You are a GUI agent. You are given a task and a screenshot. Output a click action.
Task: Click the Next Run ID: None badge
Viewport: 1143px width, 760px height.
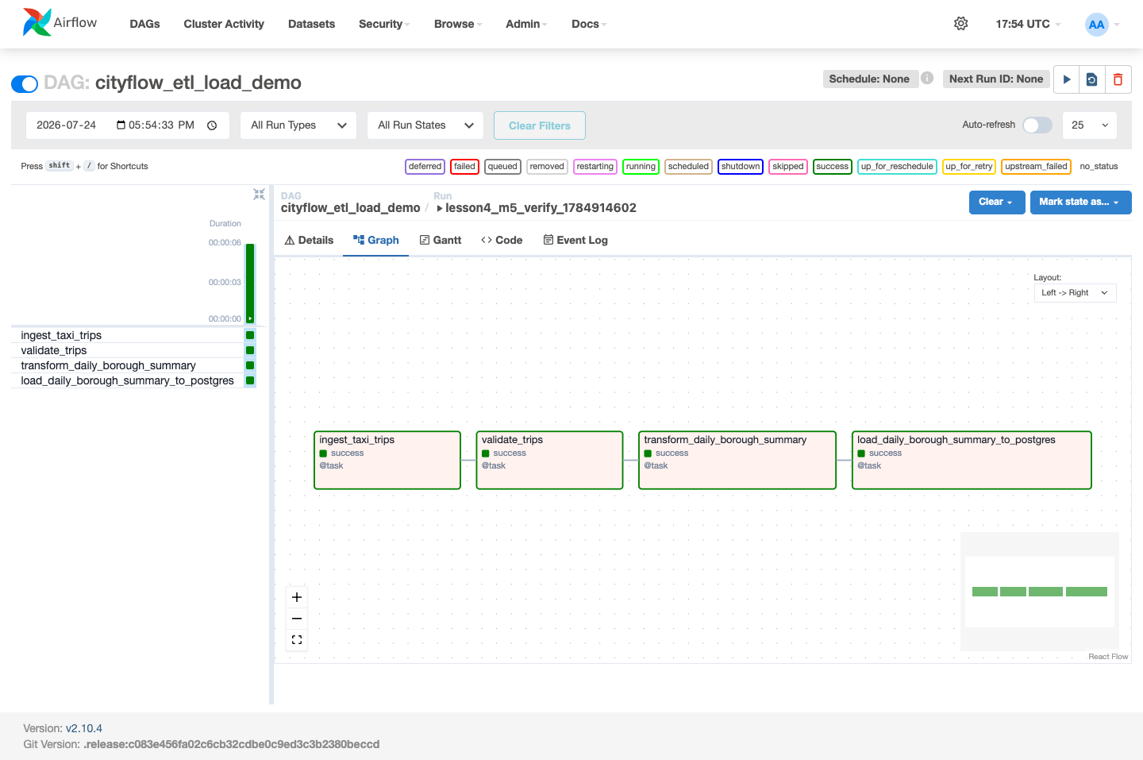(x=996, y=79)
